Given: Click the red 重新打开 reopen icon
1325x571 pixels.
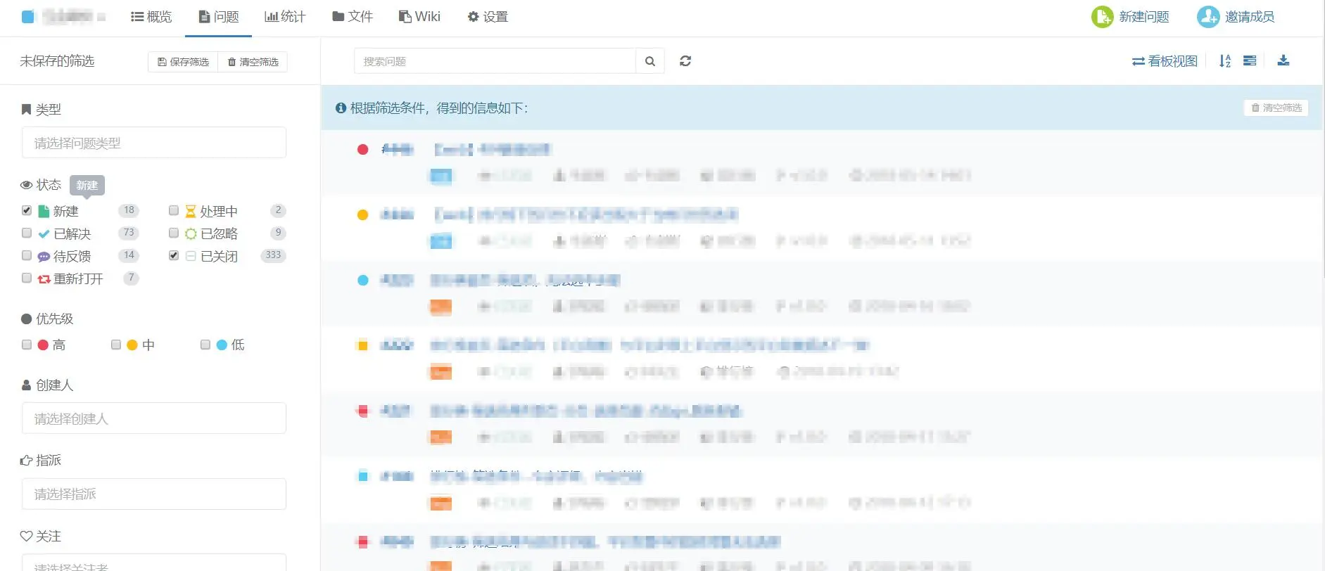Looking at the screenshot, I should [44, 279].
